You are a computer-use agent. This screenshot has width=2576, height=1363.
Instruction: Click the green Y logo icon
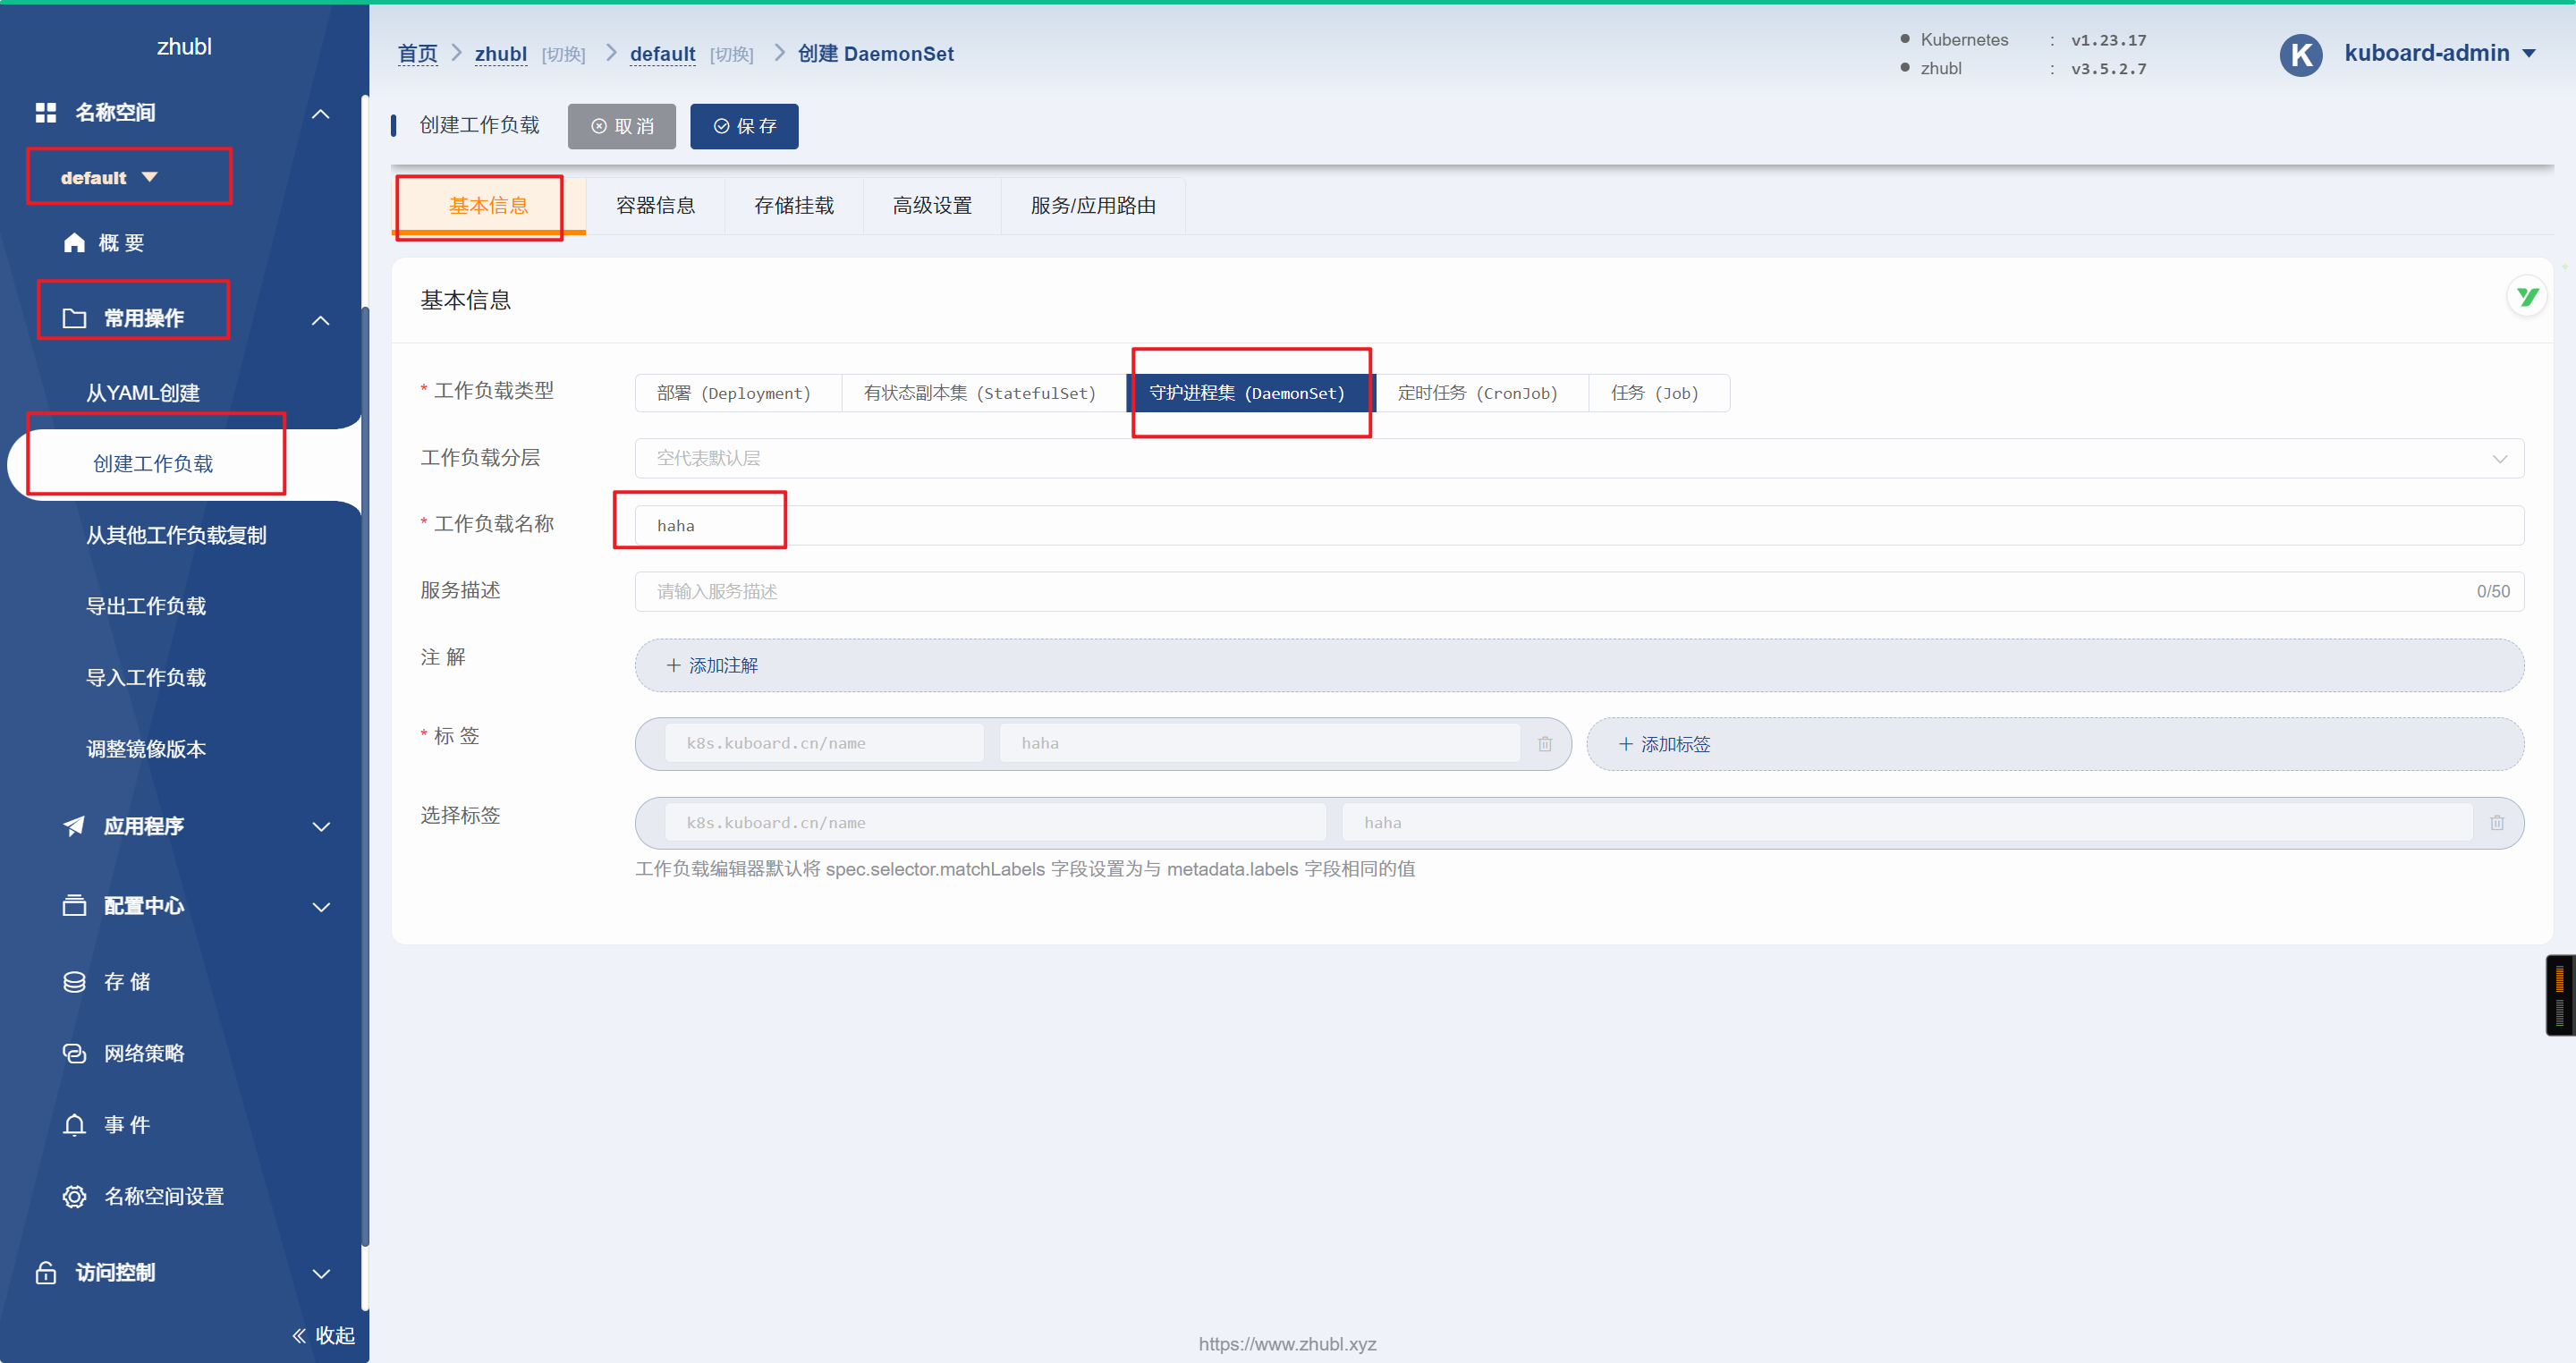[x=2527, y=296]
